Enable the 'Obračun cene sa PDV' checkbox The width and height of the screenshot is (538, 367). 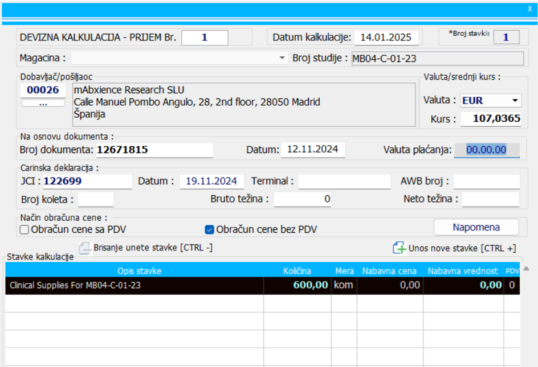(x=24, y=230)
